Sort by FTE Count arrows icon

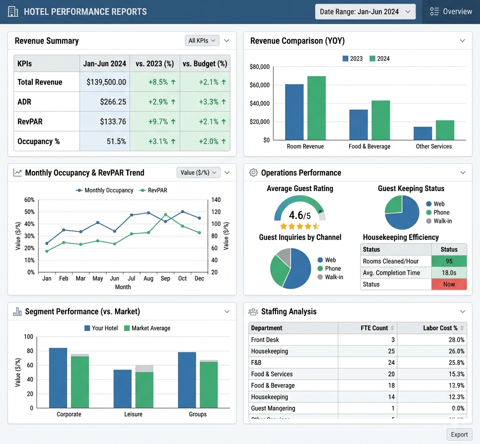click(392, 328)
